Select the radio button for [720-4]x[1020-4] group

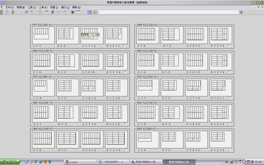(230, 98)
